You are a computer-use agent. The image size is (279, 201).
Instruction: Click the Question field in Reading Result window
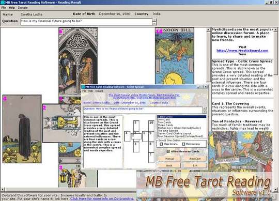click(86, 22)
